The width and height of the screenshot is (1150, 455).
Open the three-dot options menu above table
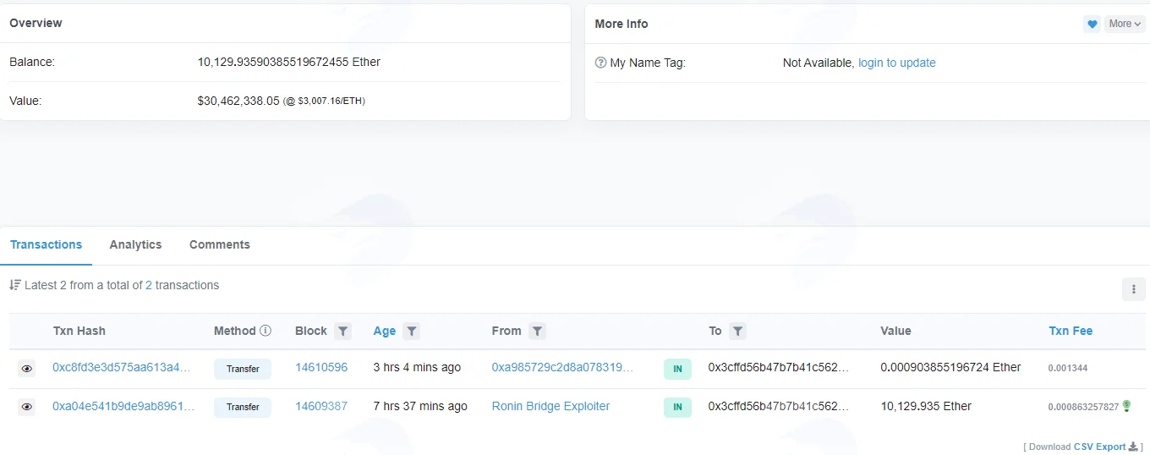1133,289
